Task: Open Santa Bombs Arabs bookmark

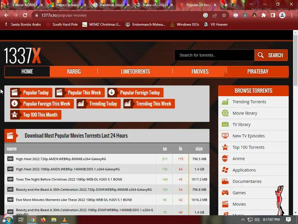Action: pos(23,24)
